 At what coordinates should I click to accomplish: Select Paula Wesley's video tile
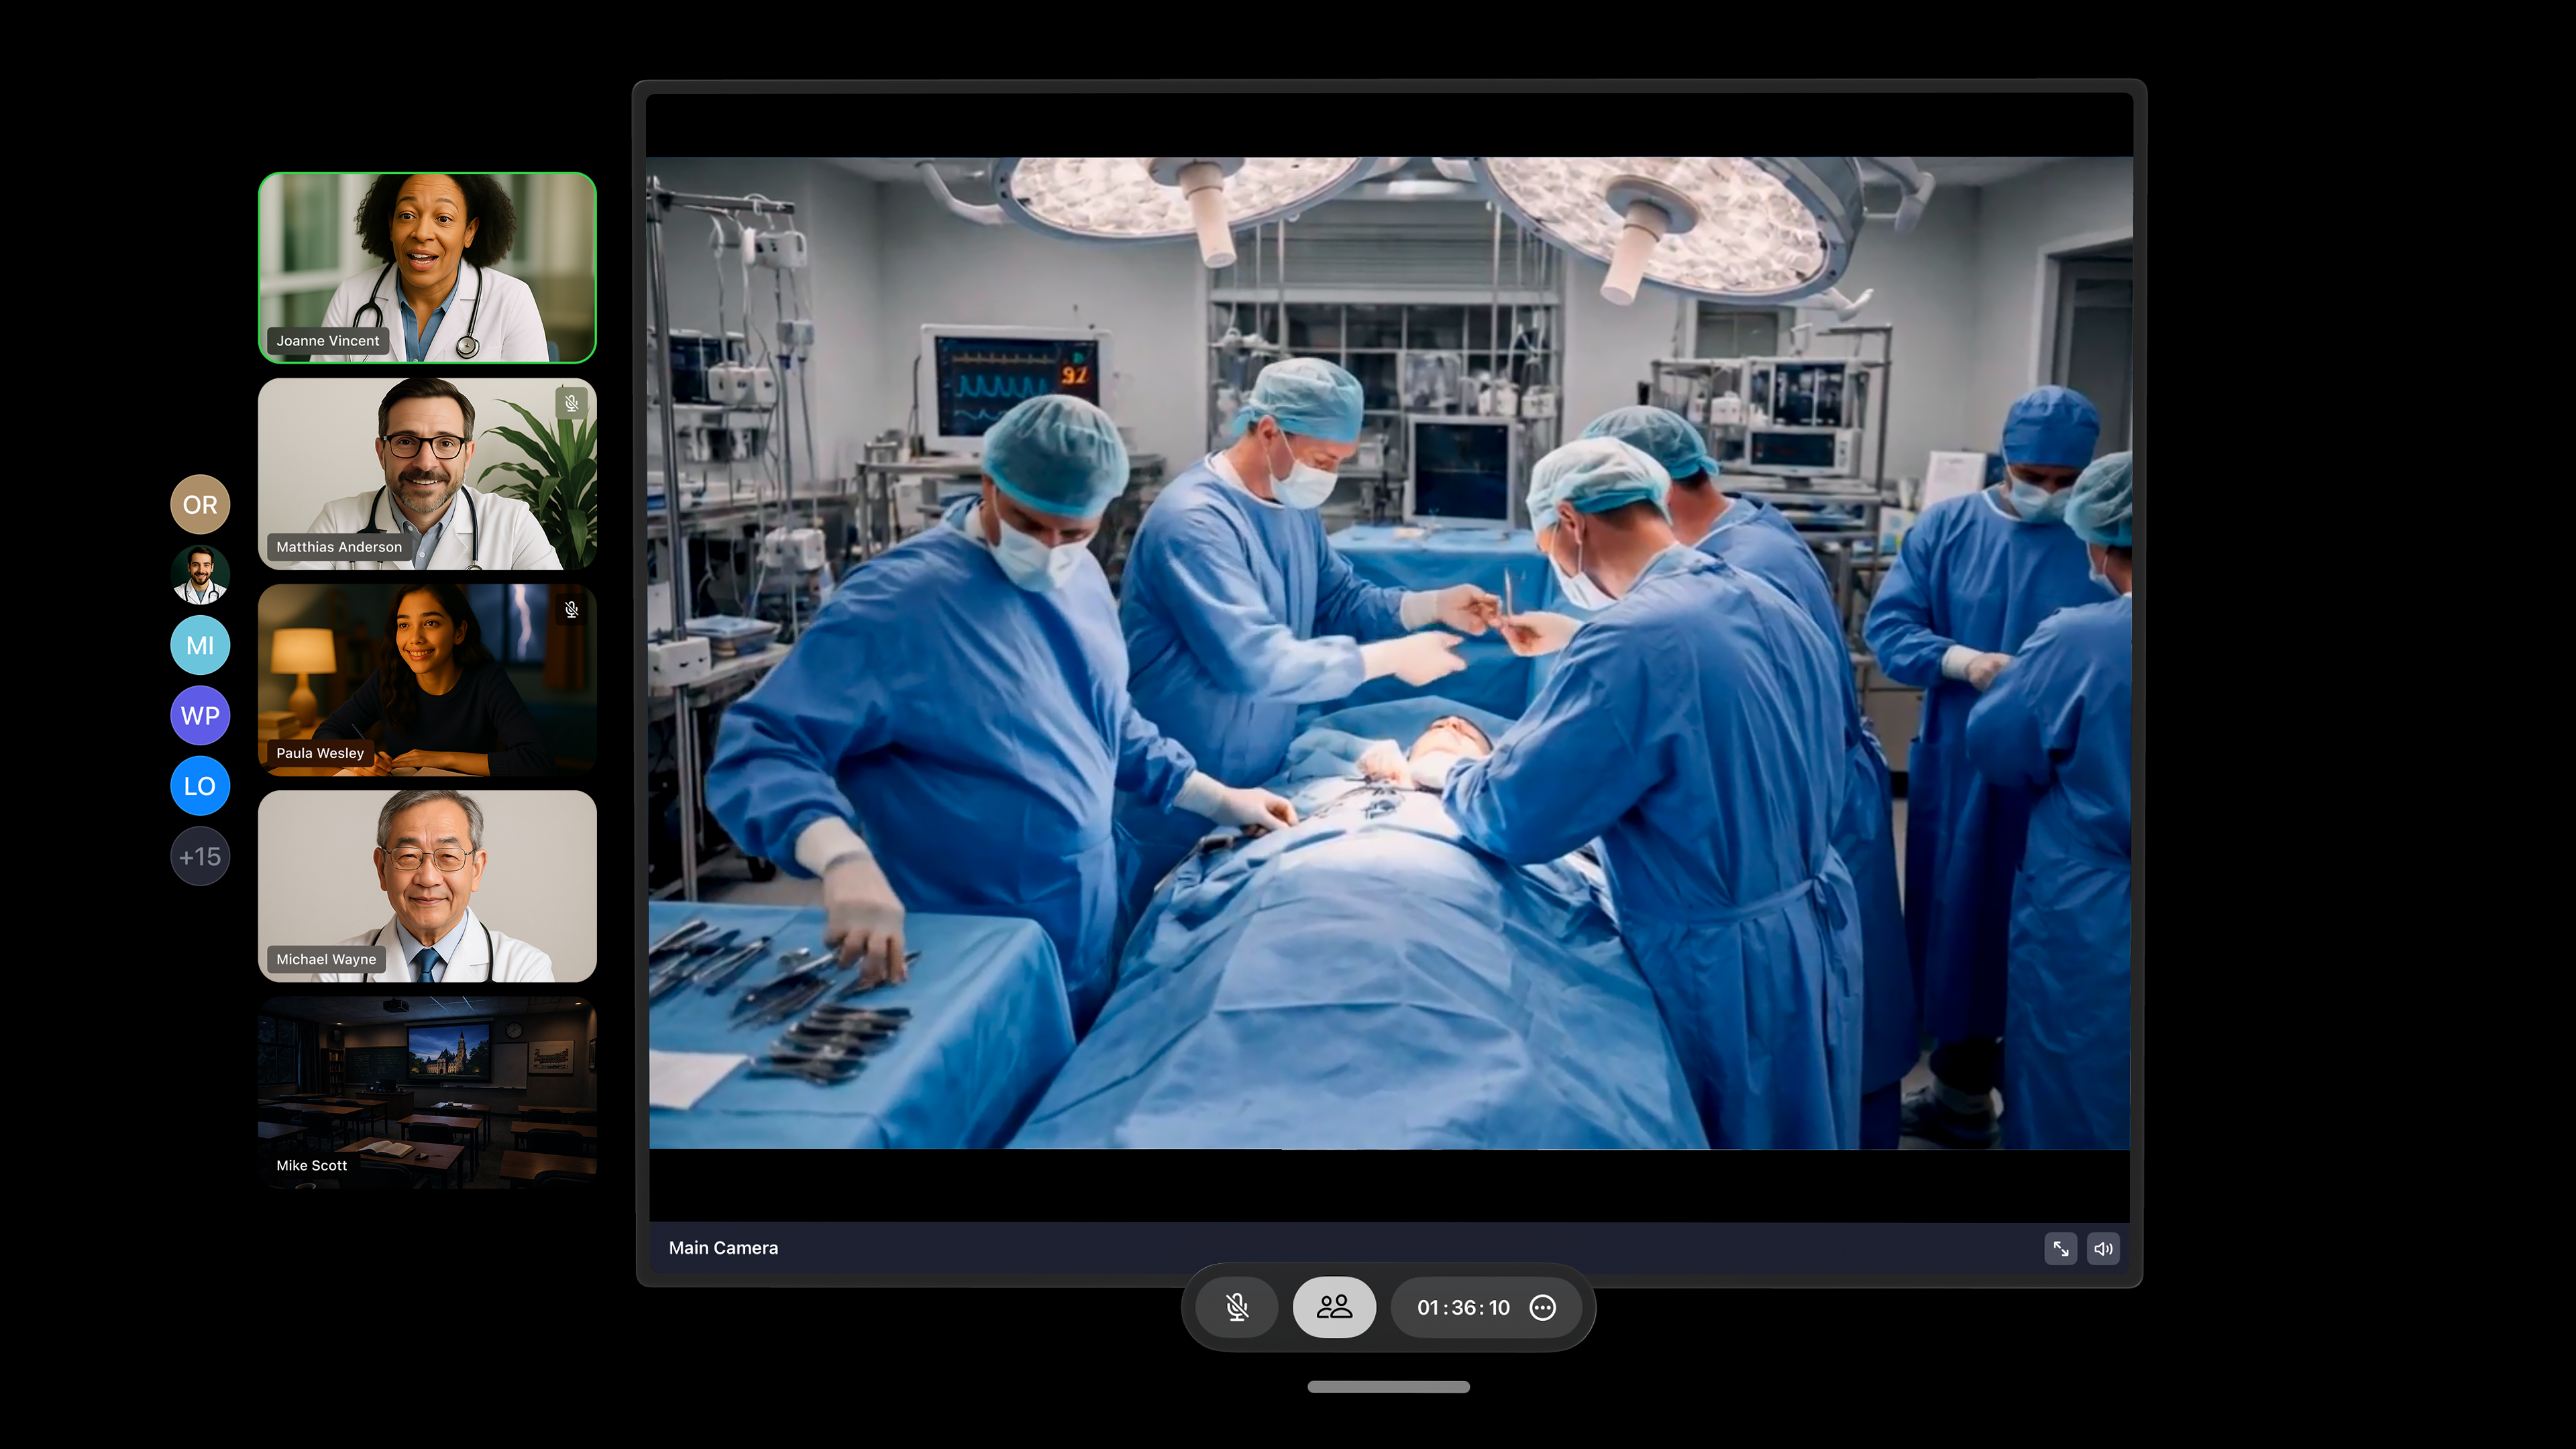(x=427, y=680)
